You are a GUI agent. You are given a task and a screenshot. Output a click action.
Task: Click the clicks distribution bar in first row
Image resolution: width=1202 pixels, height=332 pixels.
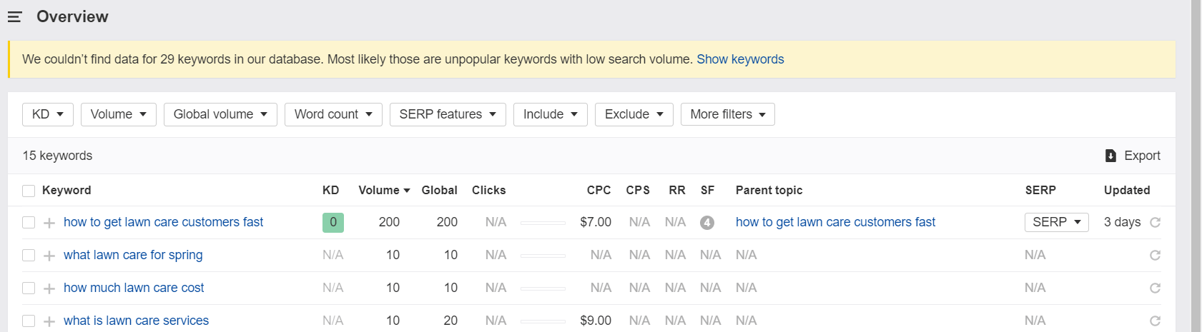point(543,223)
